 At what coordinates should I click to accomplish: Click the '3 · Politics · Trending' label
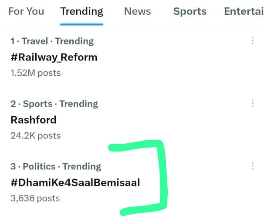(56, 166)
